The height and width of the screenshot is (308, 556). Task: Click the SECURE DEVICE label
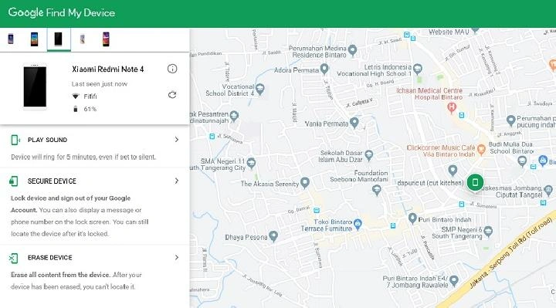tap(53, 181)
